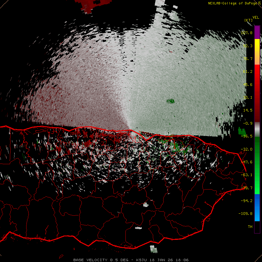The width and height of the screenshot is (262, 262).
Task: Click the [KT] units label
Action: click(x=248, y=20)
